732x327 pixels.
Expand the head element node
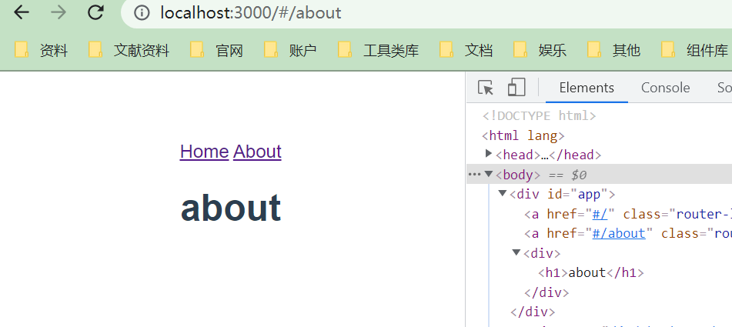click(x=489, y=153)
